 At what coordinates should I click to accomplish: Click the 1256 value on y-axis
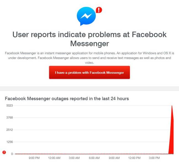pyautogui.click(x=10, y=142)
